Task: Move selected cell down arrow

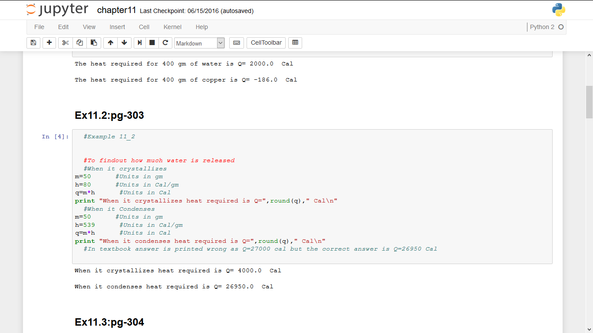Action: click(124, 42)
